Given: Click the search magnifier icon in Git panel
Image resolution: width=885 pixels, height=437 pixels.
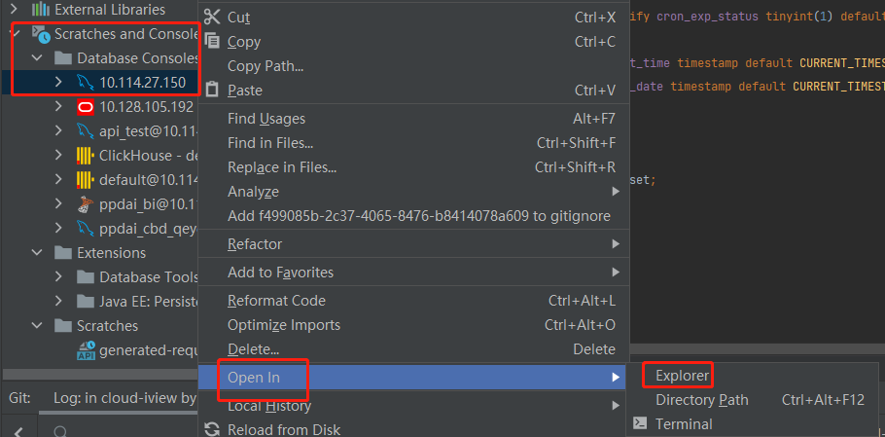Looking at the screenshot, I should pyautogui.click(x=60, y=431).
